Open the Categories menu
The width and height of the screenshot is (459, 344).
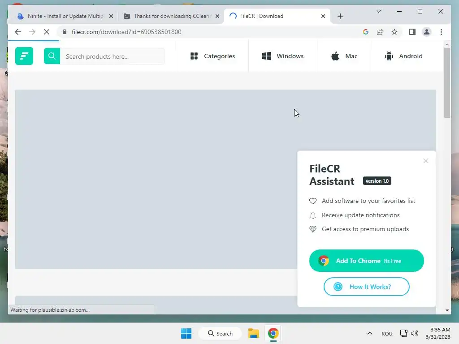point(212,56)
